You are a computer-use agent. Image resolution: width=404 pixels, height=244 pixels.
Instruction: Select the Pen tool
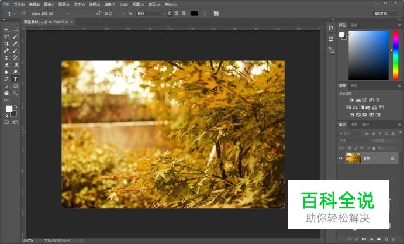coord(6,79)
